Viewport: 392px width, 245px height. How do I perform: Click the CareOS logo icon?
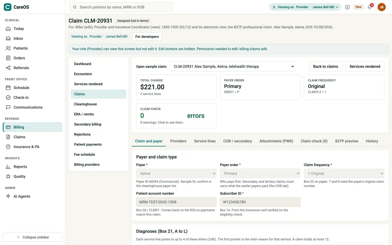[x=8, y=7]
